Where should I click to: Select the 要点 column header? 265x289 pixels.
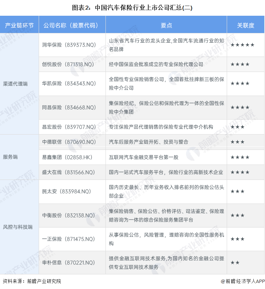click(166, 25)
